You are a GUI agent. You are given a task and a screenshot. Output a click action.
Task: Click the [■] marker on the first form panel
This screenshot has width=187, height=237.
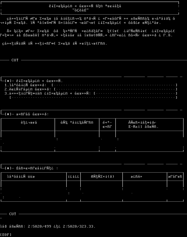[x=8, y=81]
